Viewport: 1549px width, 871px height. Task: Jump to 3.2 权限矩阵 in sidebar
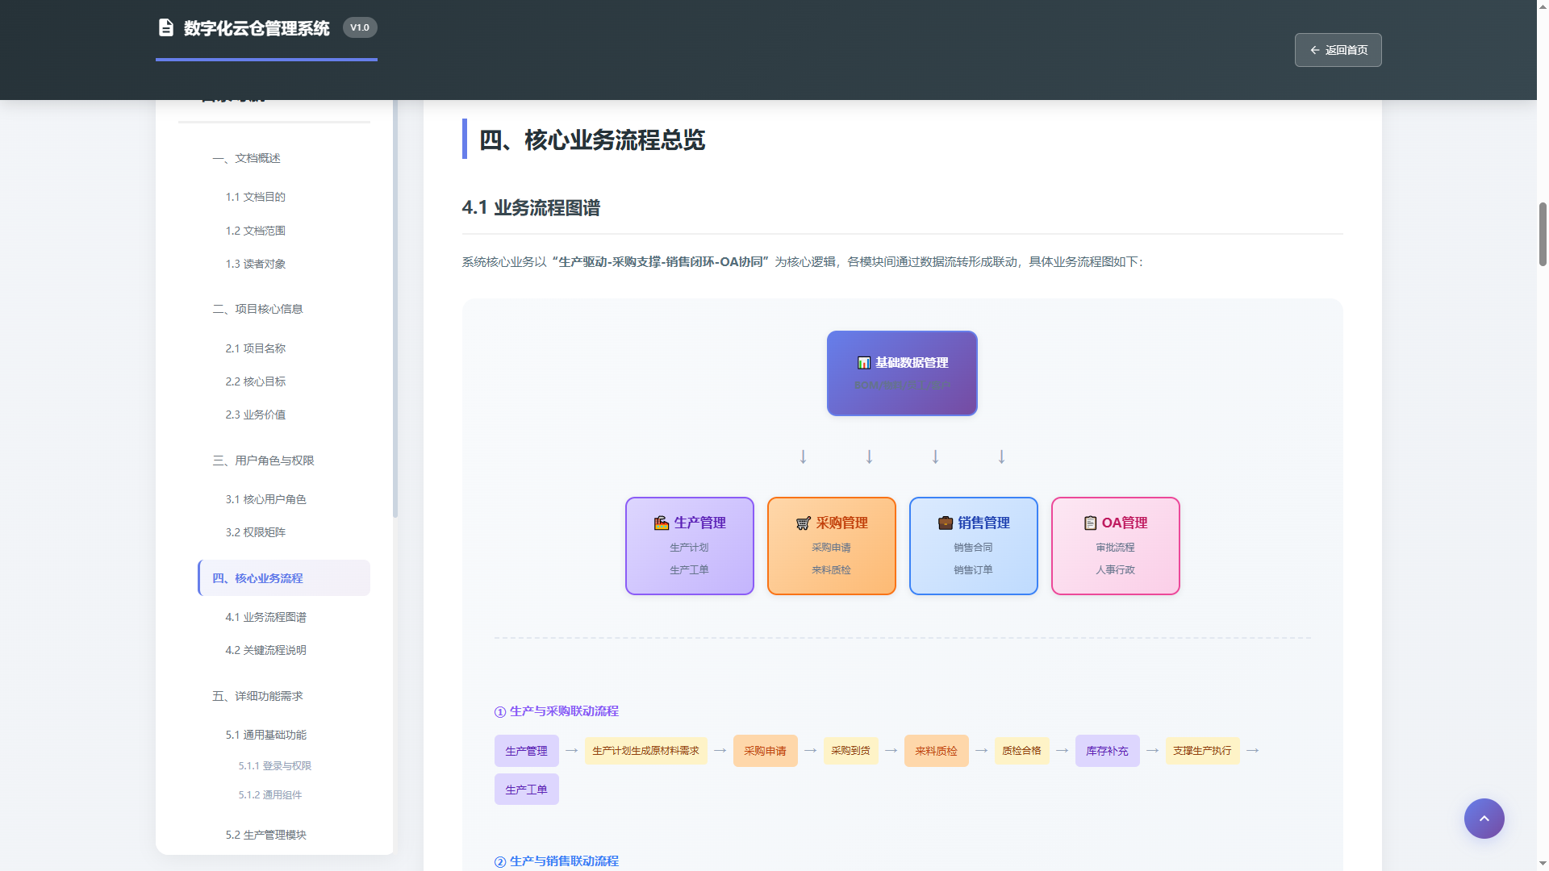click(255, 532)
